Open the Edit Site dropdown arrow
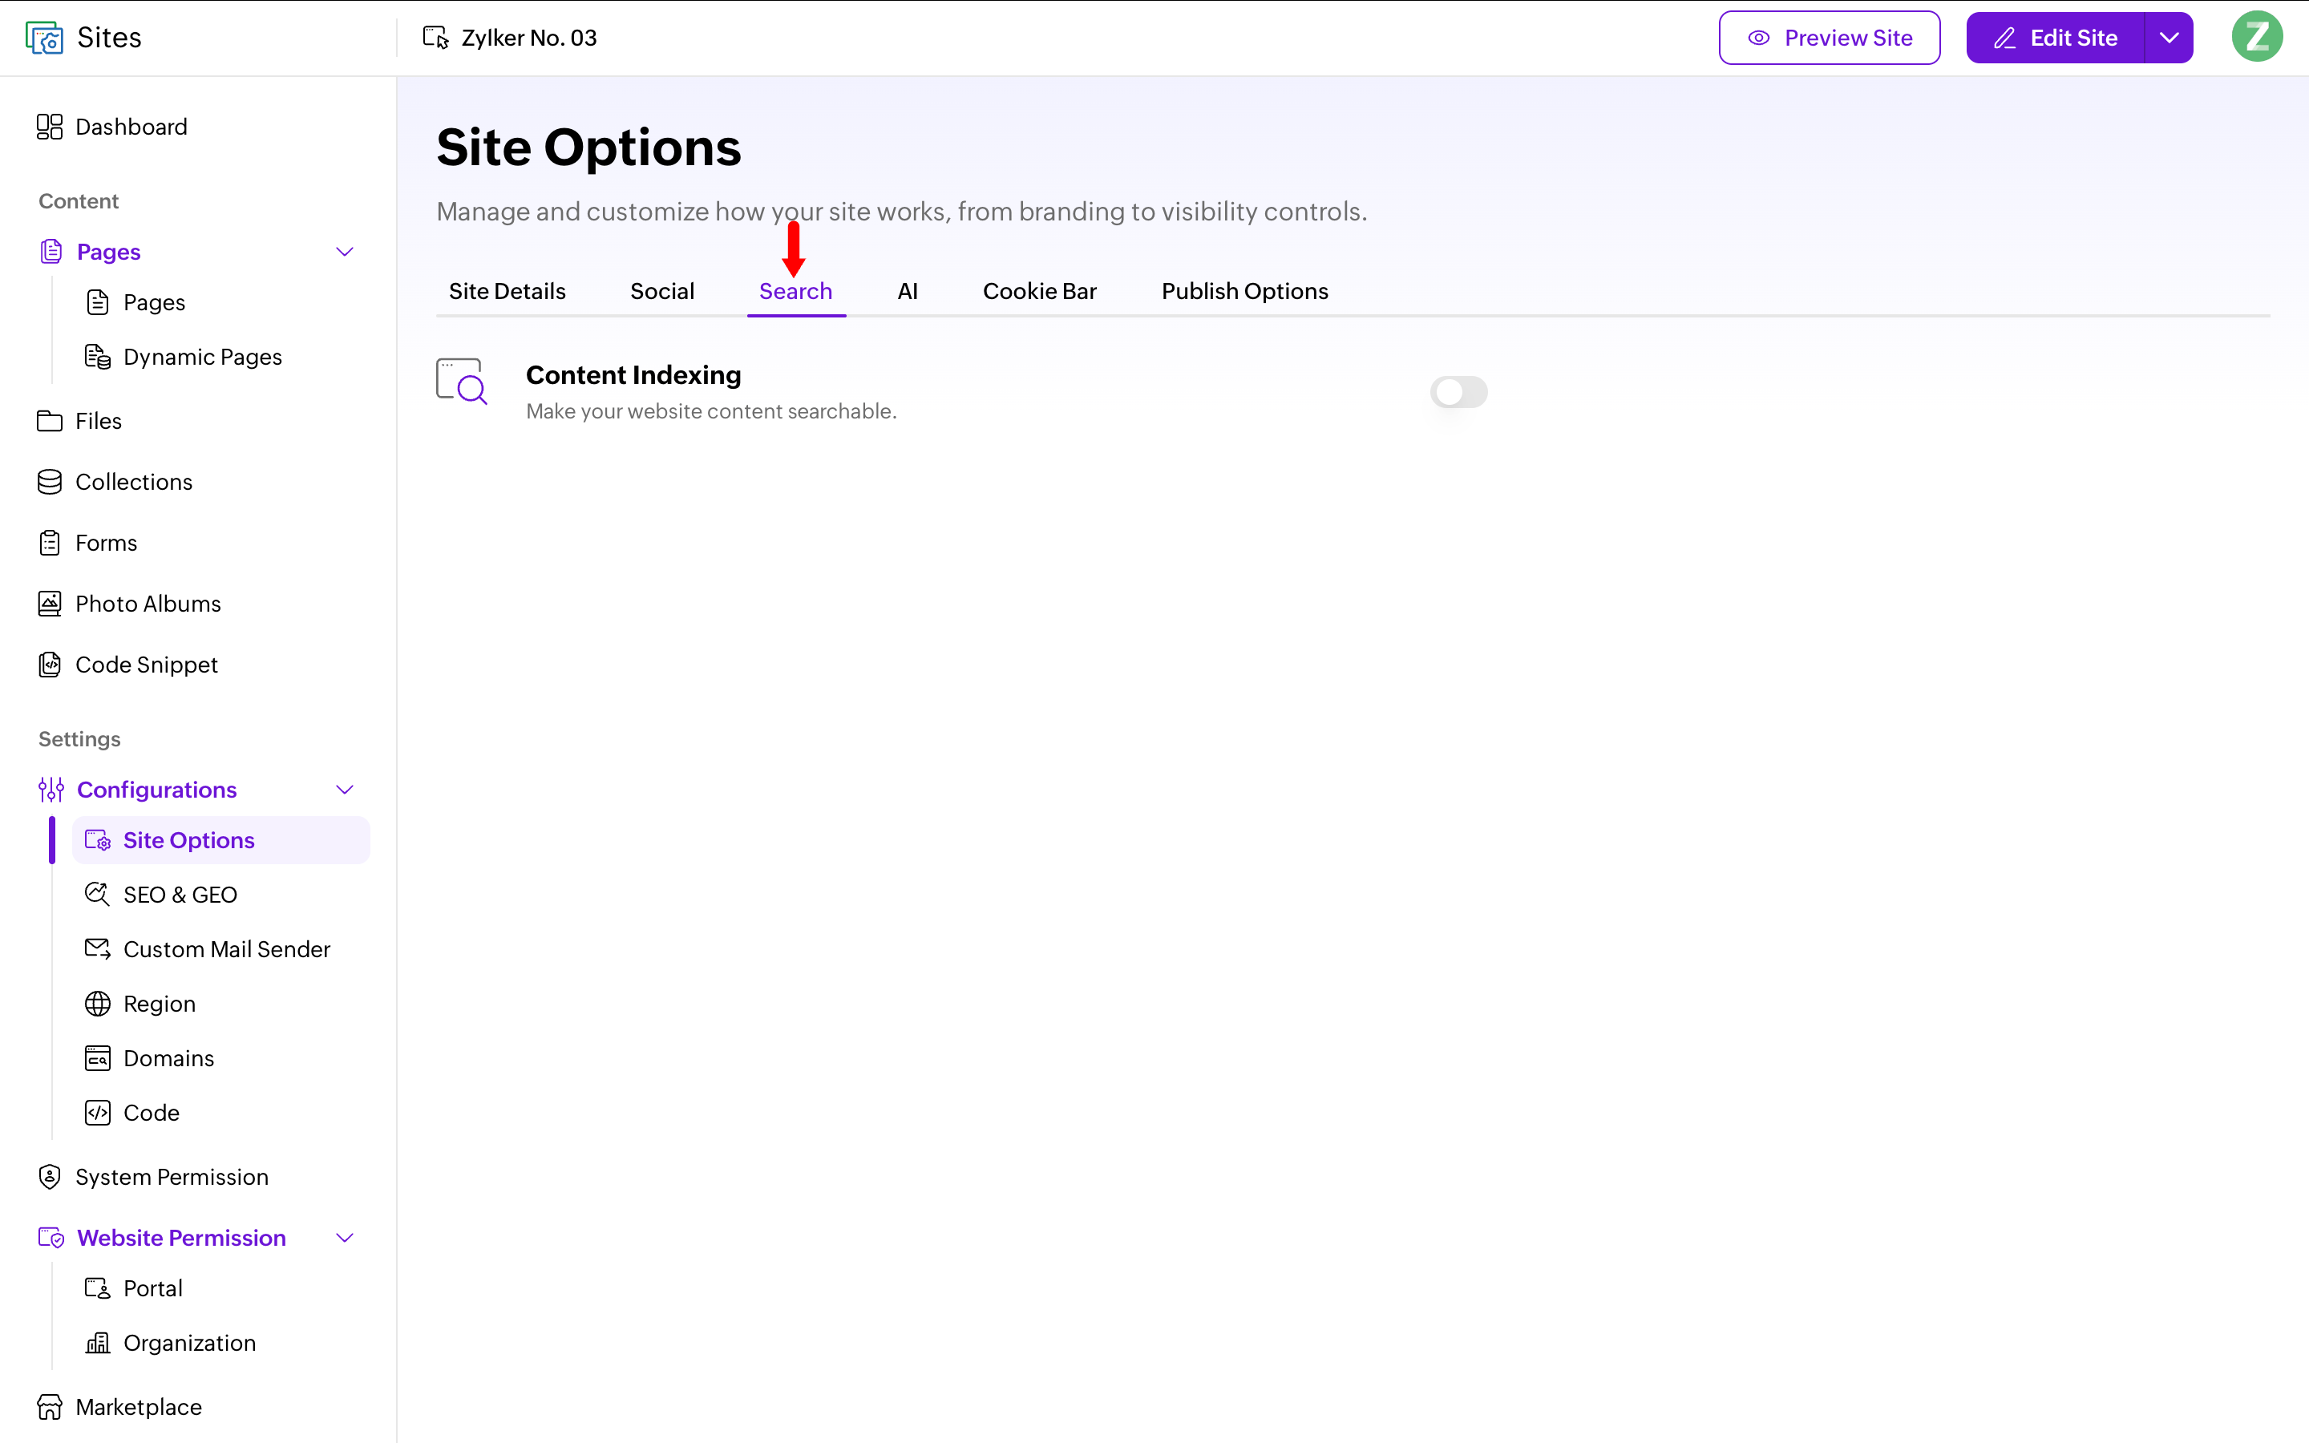 [2169, 38]
